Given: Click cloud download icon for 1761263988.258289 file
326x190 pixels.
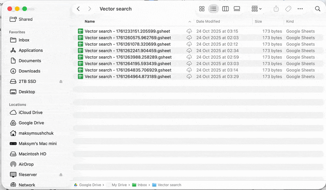Looking at the screenshot, I should tap(189, 57).
